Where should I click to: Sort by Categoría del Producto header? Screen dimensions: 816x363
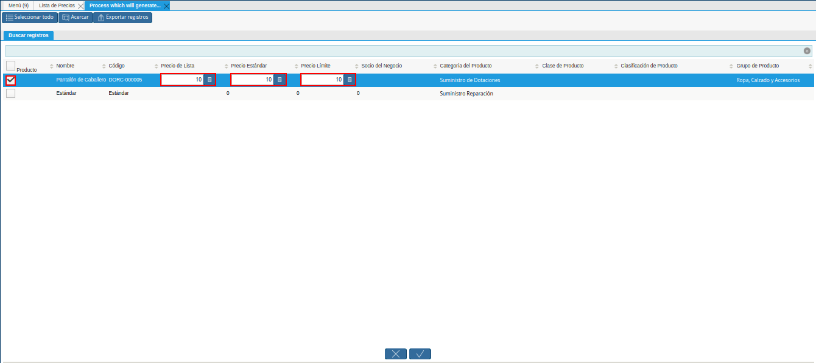point(466,66)
